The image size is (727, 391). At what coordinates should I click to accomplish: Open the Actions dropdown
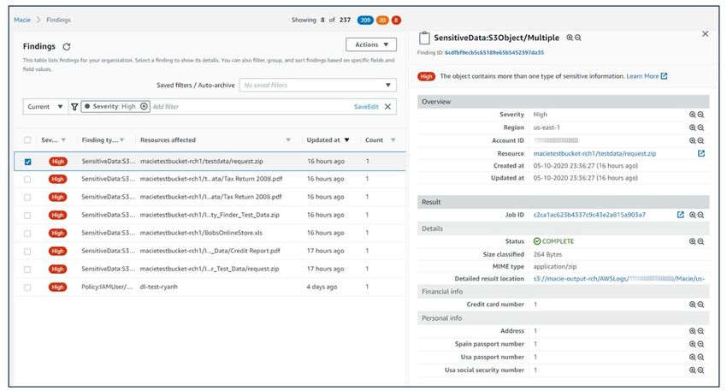pyautogui.click(x=371, y=44)
